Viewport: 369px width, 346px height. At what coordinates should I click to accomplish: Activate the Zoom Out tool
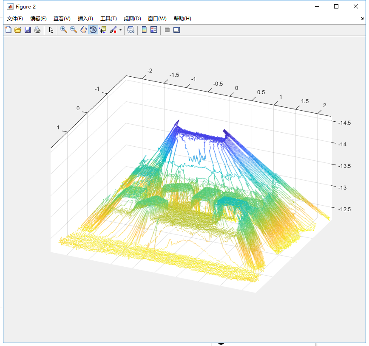pos(74,30)
